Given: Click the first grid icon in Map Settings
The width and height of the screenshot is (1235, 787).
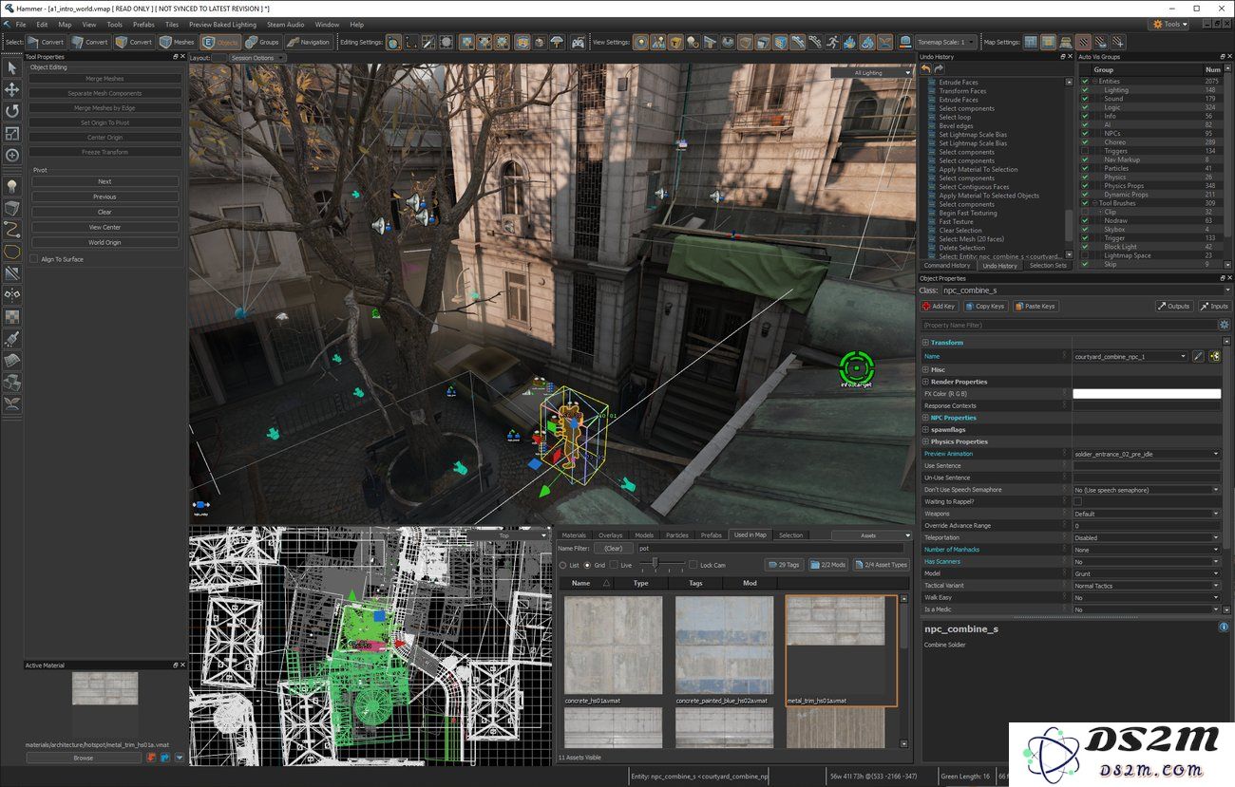Looking at the screenshot, I should coord(1031,42).
